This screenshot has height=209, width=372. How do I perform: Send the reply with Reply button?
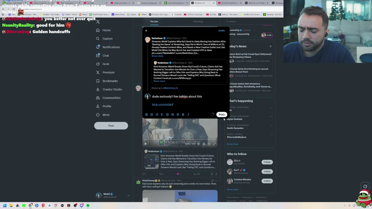click(x=222, y=114)
